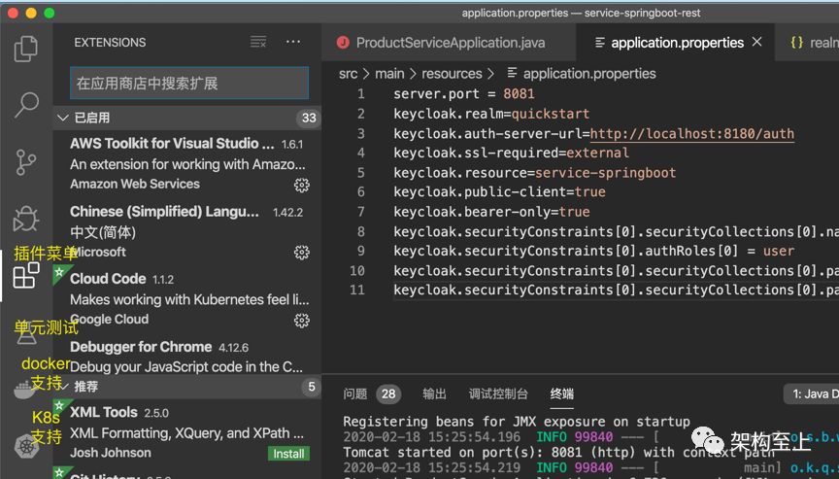839x479 pixels.
Task: Click resources in the breadcrumb path
Action: 452,74
